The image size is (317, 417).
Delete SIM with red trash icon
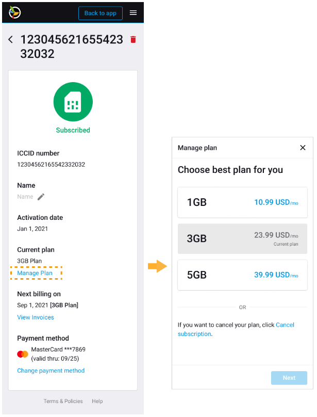(133, 40)
